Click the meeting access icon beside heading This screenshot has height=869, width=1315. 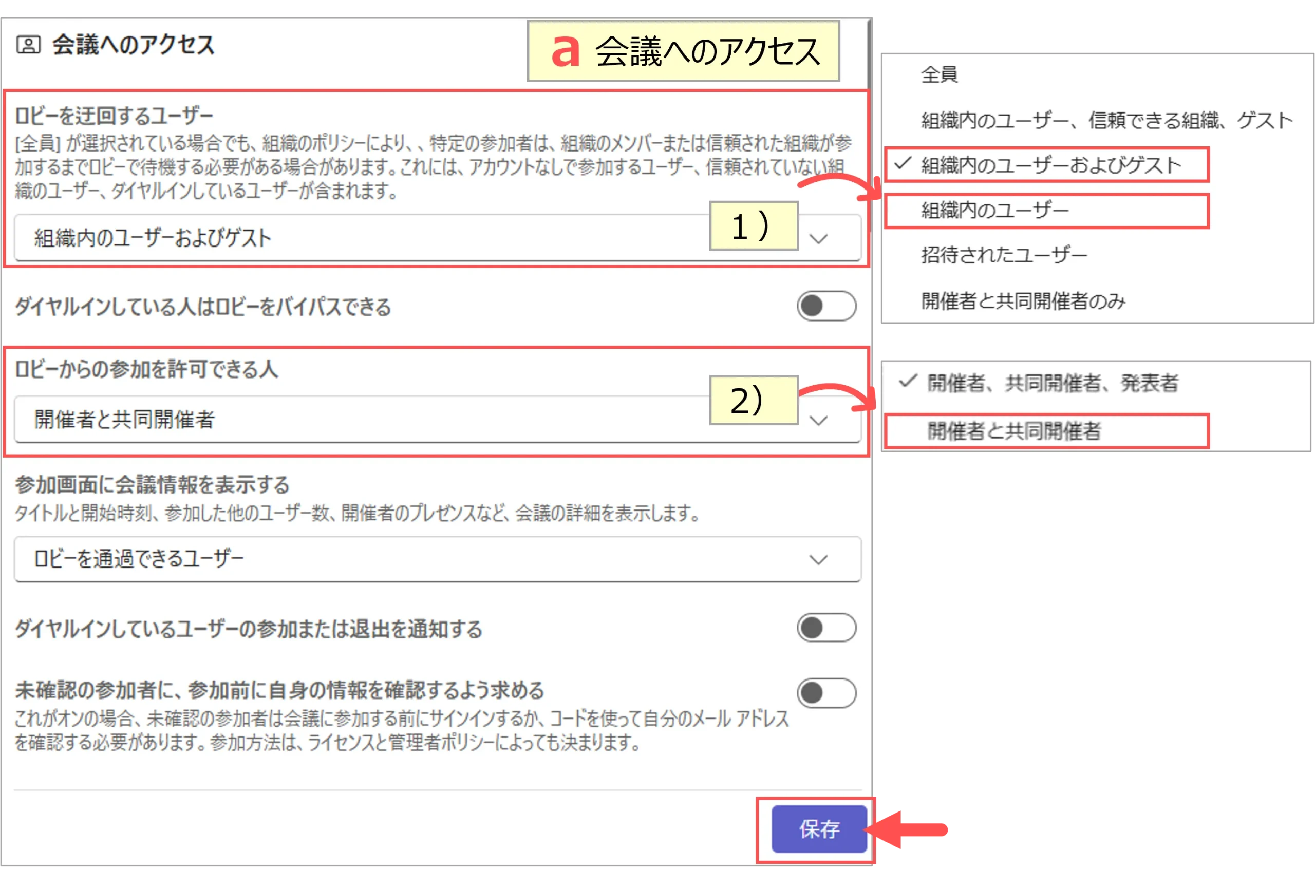28,44
